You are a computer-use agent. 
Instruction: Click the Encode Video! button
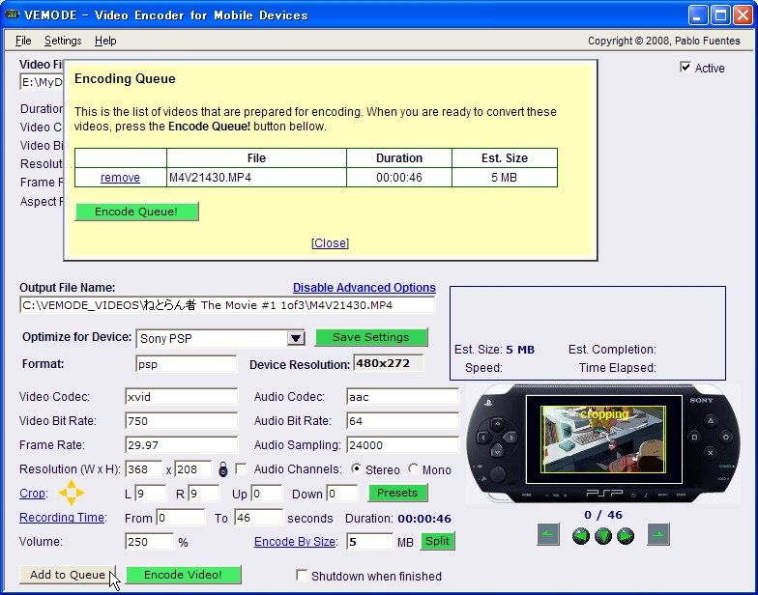pos(183,575)
